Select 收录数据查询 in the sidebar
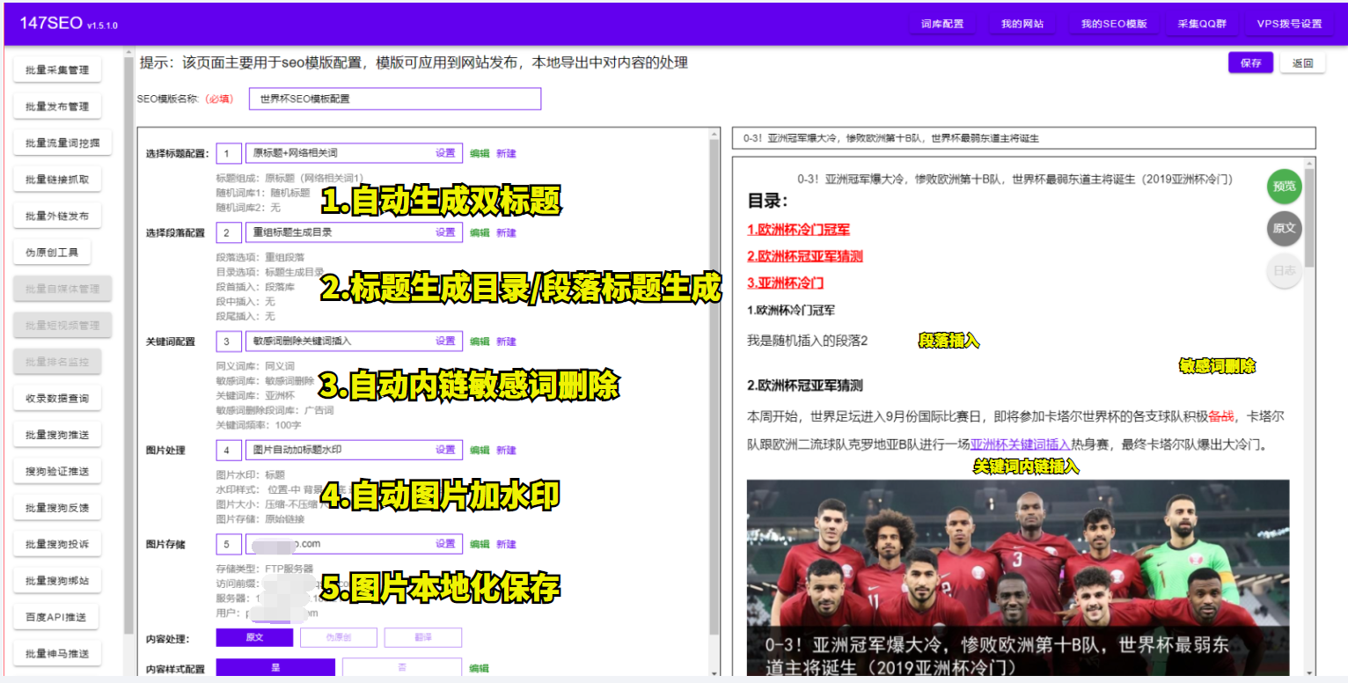1348x683 pixels. tap(56, 398)
